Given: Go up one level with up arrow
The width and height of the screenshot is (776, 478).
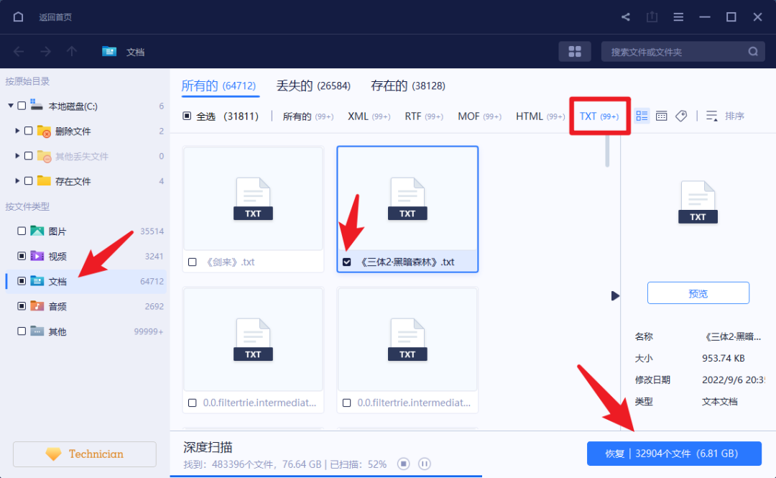Looking at the screenshot, I should (72, 52).
